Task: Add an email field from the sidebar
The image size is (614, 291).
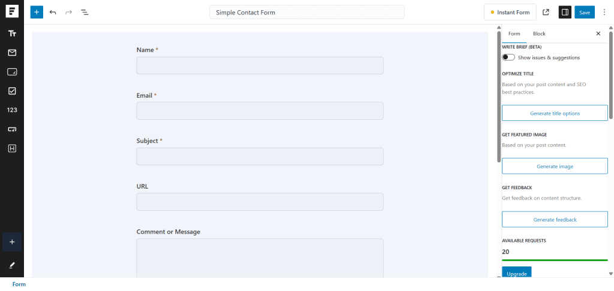Action: [12, 53]
